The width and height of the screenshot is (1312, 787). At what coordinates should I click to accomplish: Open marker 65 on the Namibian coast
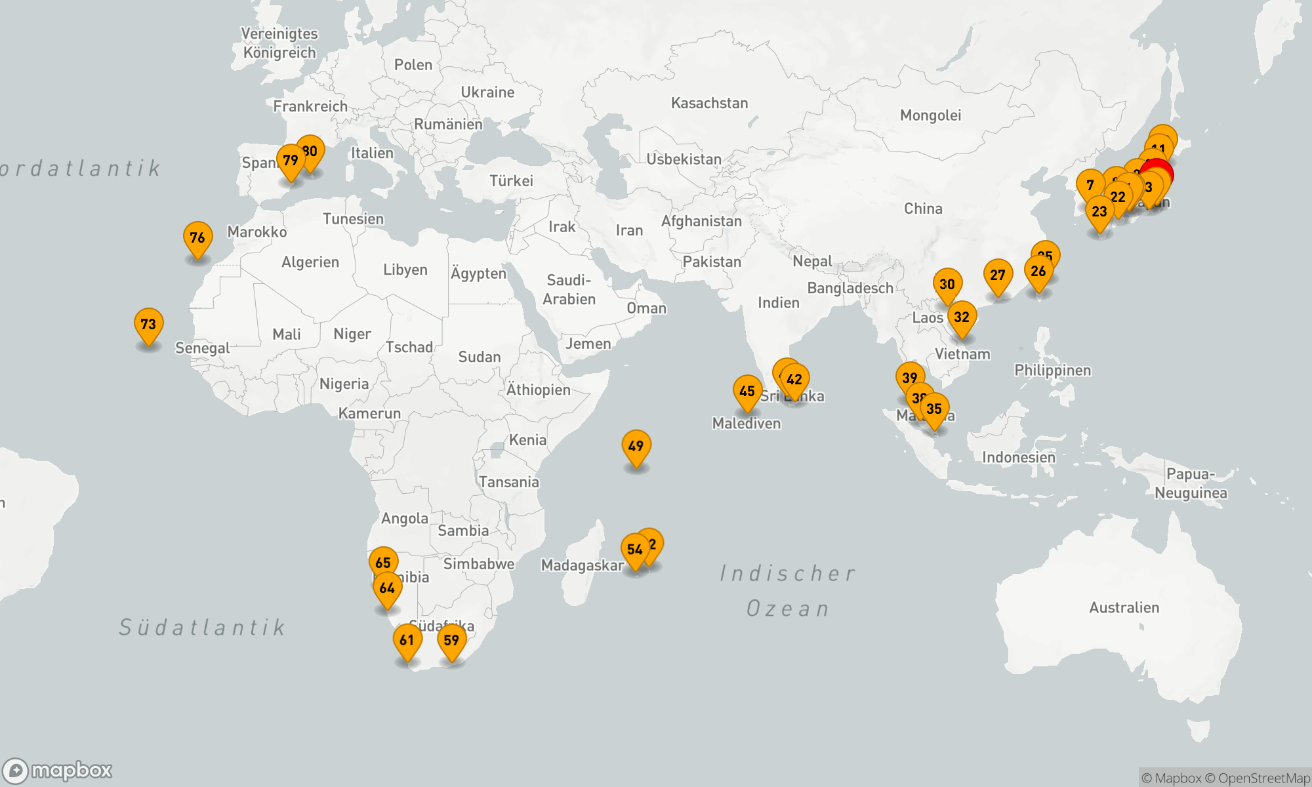(383, 563)
